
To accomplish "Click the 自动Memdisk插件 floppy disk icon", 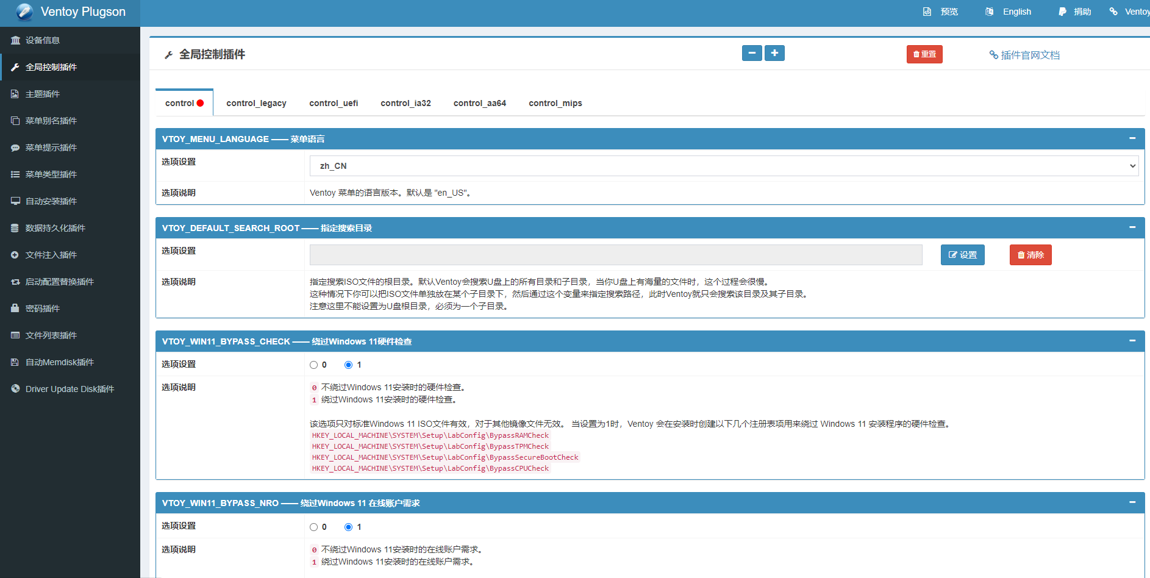I will point(15,362).
